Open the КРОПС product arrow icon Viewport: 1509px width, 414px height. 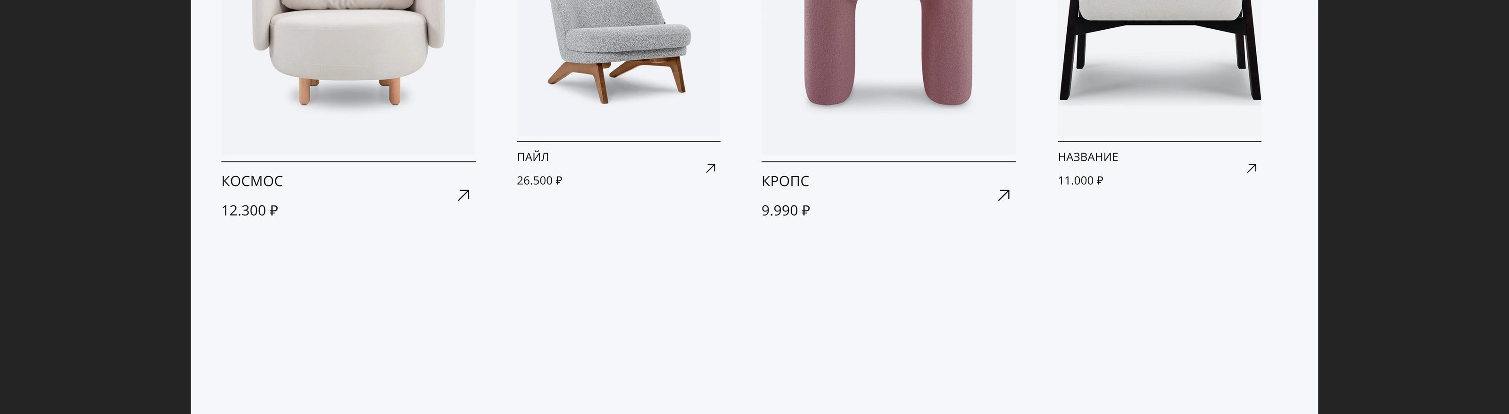pos(1003,195)
